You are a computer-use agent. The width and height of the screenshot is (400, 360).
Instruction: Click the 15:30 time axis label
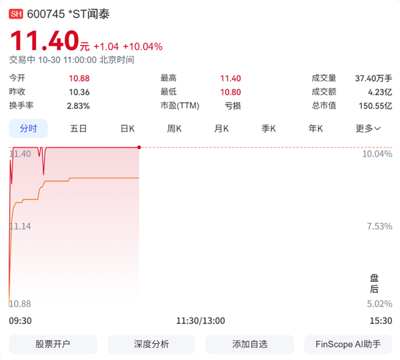(381, 321)
